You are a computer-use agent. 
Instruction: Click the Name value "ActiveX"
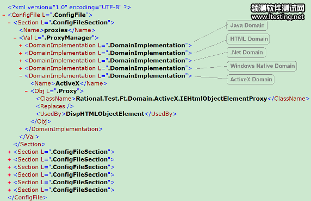pos(67,83)
